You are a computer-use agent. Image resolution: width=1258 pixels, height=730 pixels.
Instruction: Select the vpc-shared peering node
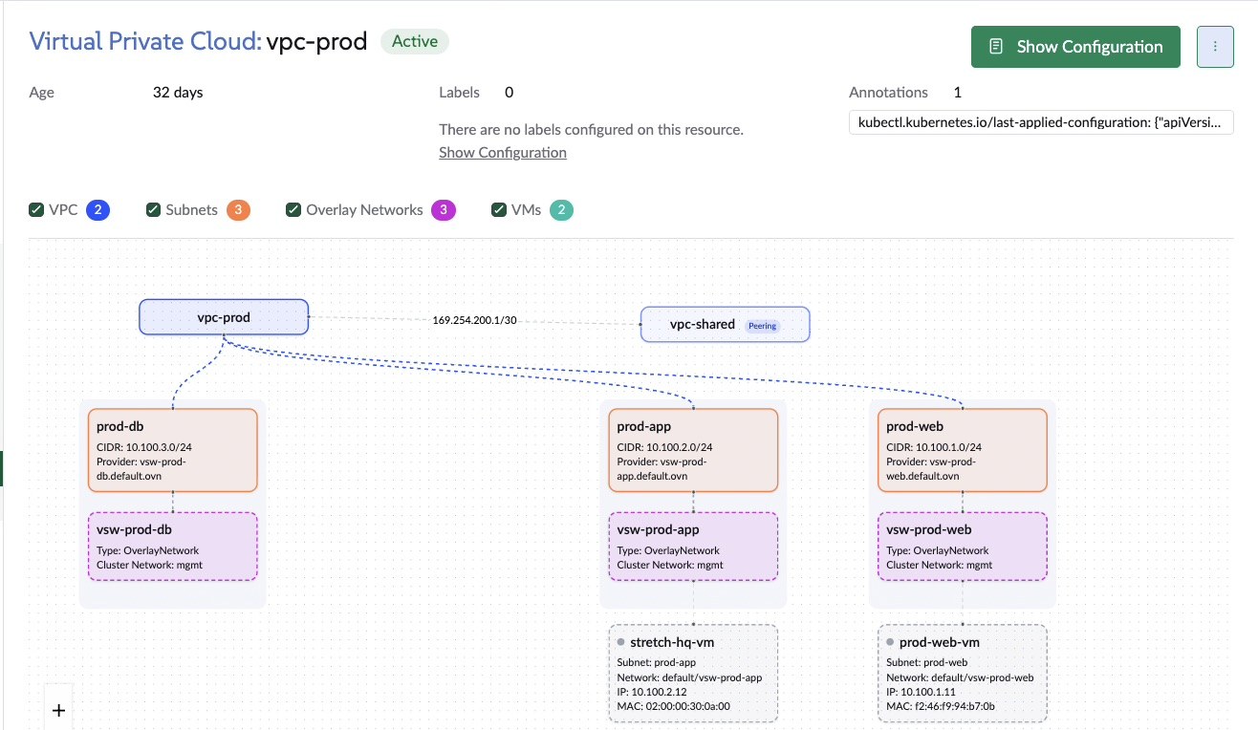click(x=725, y=324)
